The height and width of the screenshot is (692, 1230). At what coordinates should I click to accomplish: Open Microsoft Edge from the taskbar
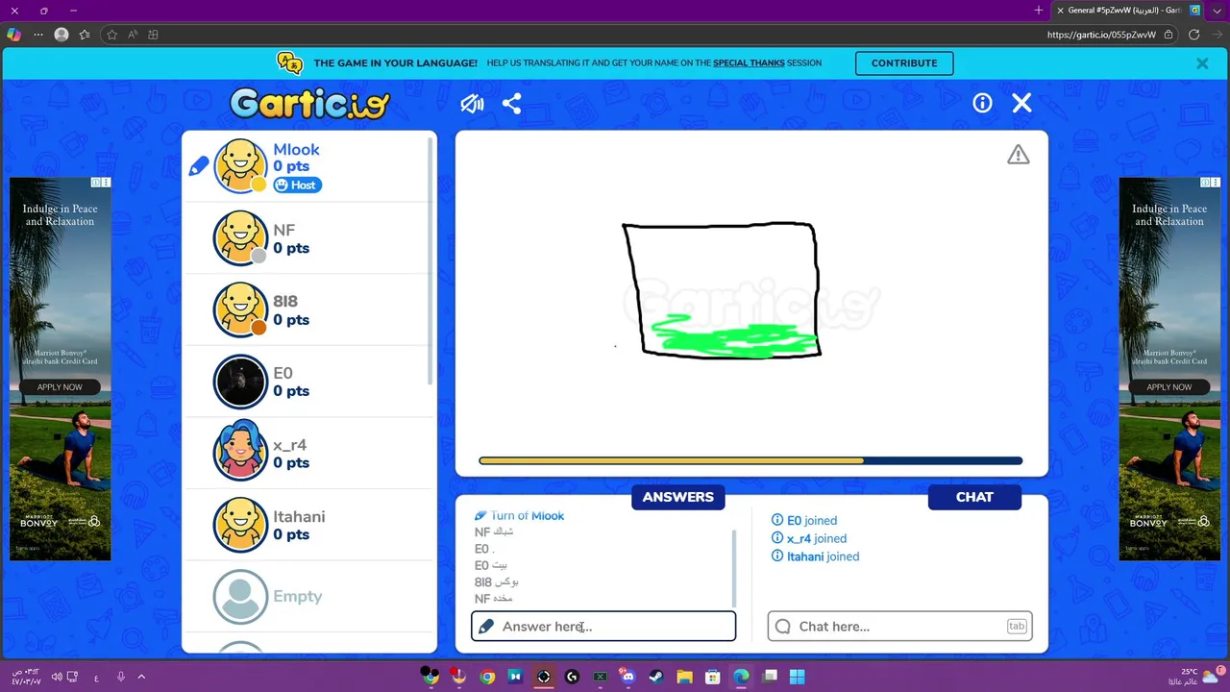click(x=741, y=677)
